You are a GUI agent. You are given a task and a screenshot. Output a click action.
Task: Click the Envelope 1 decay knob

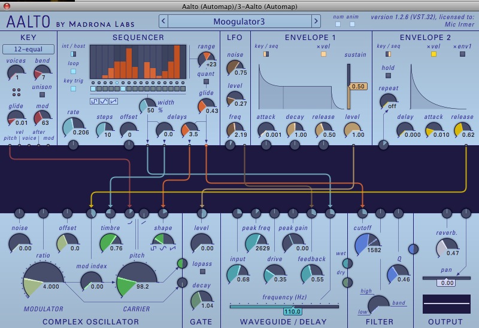[295, 130]
